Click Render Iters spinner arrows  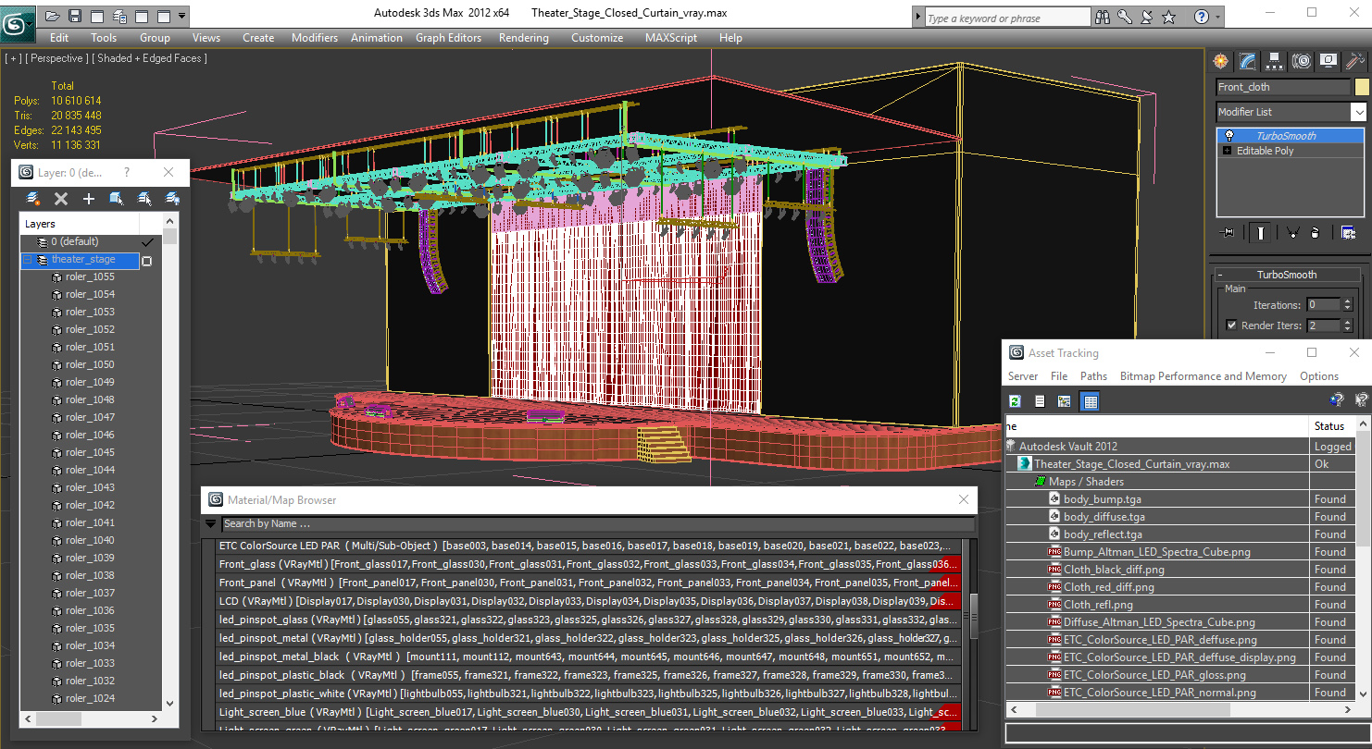coord(1347,325)
